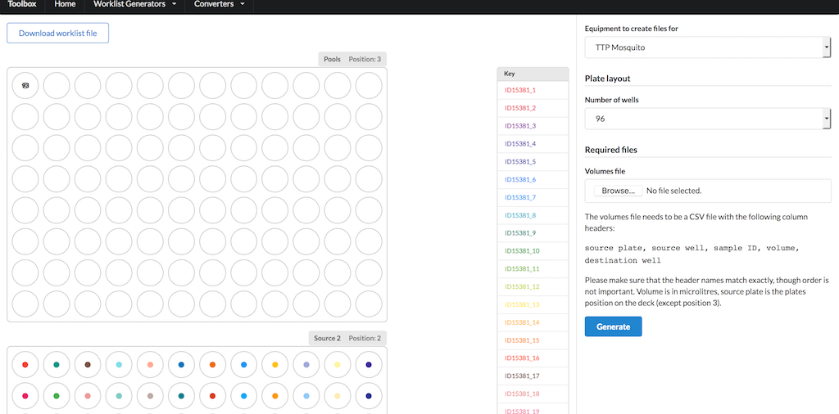Viewport: 839px width, 414px height.
Task: Select the bright green dot well in second row
Action: point(57,396)
